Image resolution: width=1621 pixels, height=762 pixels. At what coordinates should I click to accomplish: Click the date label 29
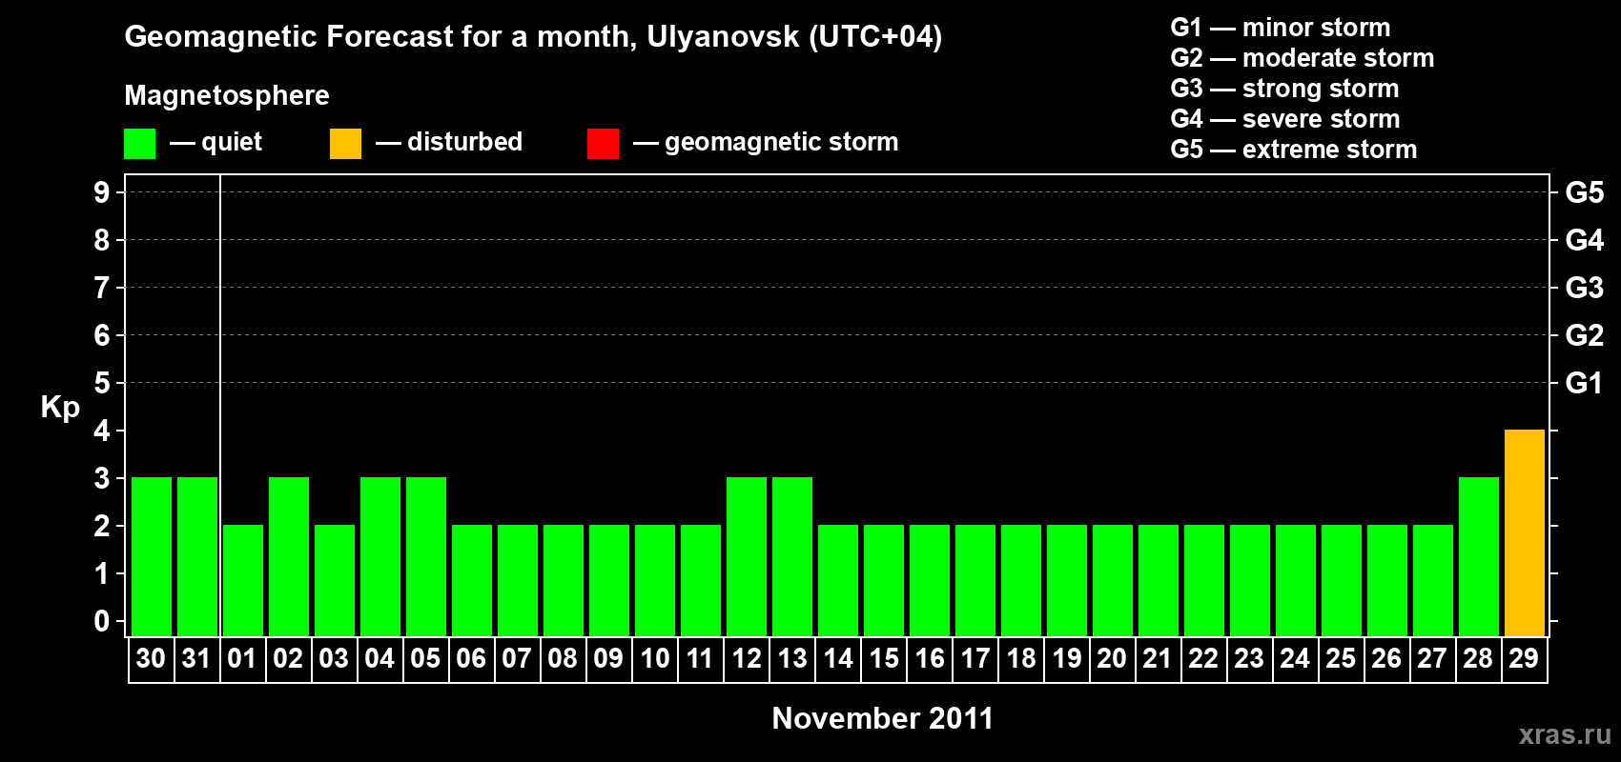pyautogui.click(x=1524, y=659)
